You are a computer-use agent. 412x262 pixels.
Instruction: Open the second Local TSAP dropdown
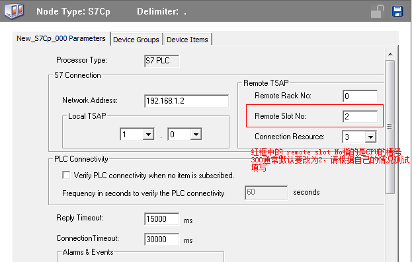tap(196, 135)
